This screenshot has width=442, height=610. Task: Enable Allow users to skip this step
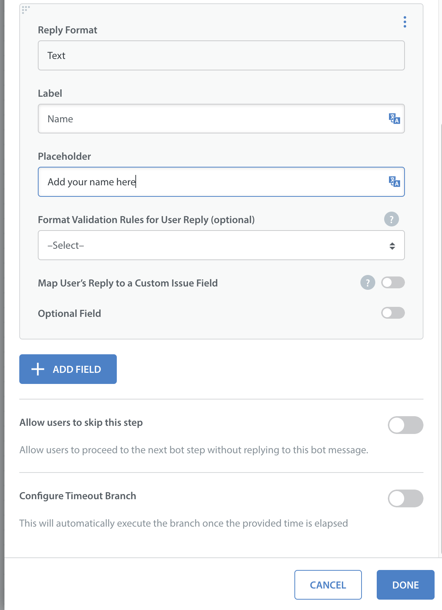[x=405, y=425]
